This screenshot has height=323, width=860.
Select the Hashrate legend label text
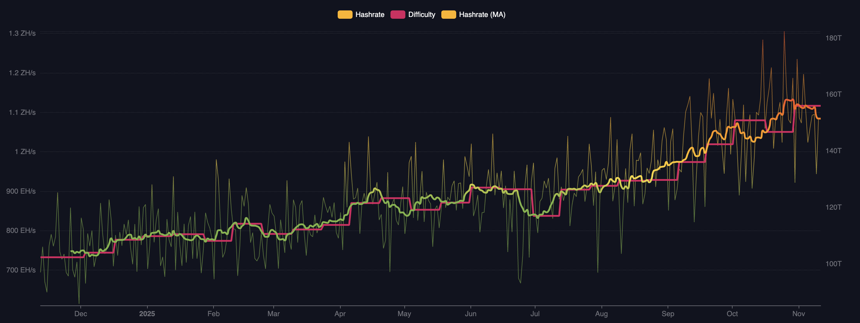tap(370, 14)
